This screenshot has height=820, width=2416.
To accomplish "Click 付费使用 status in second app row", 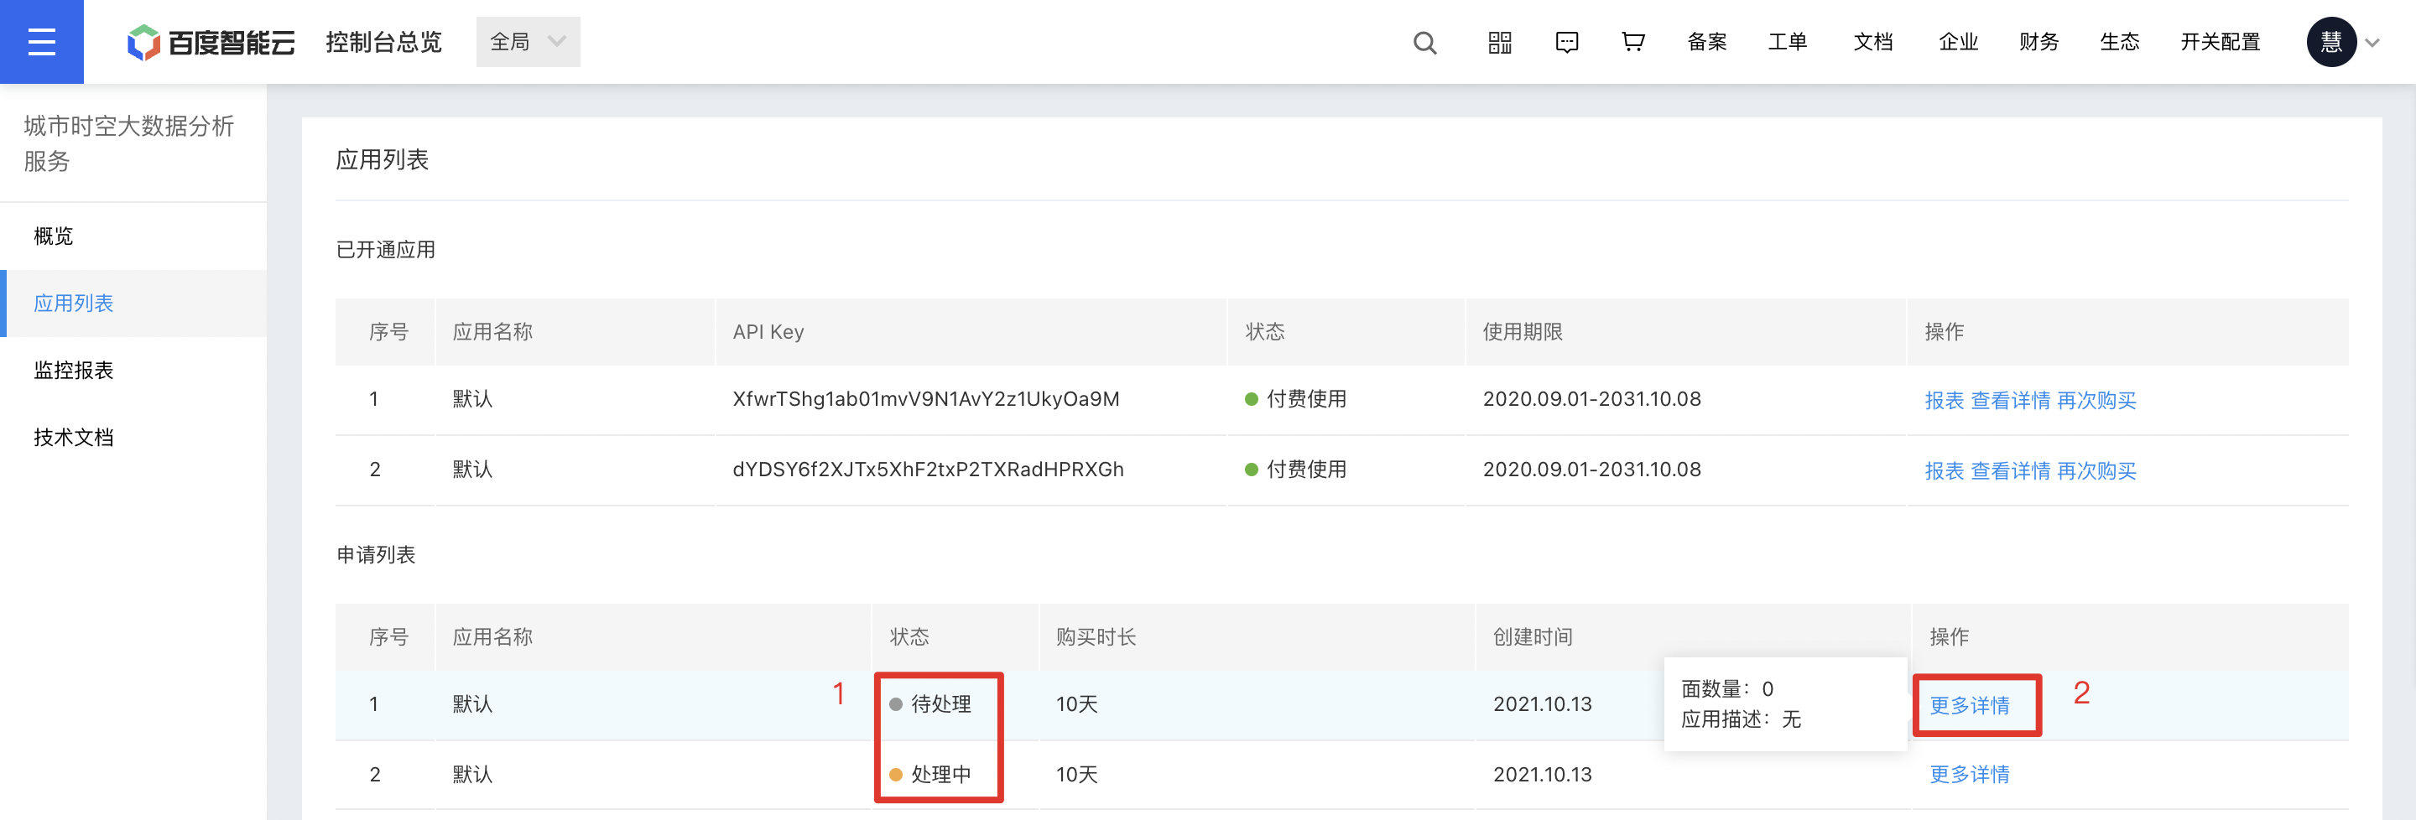I will (1295, 470).
